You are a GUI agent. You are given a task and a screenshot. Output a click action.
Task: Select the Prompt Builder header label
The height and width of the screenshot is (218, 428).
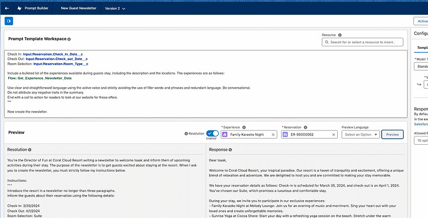click(37, 8)
